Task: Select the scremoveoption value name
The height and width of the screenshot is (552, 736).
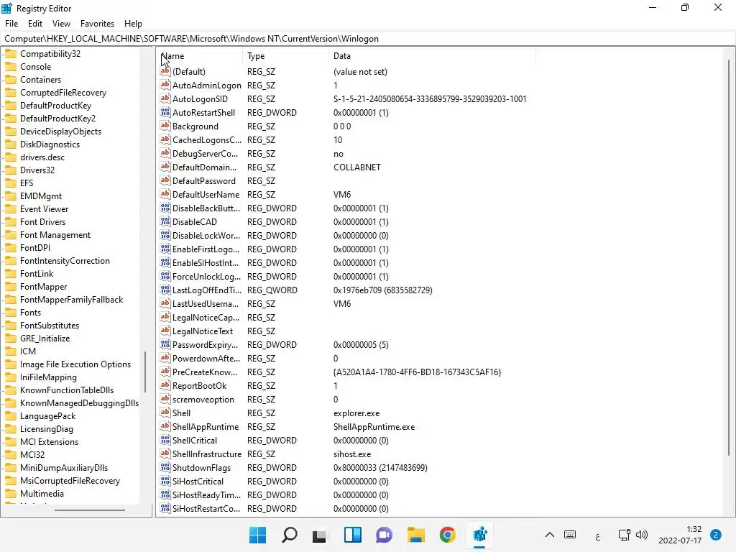Action: click(203, 399)
